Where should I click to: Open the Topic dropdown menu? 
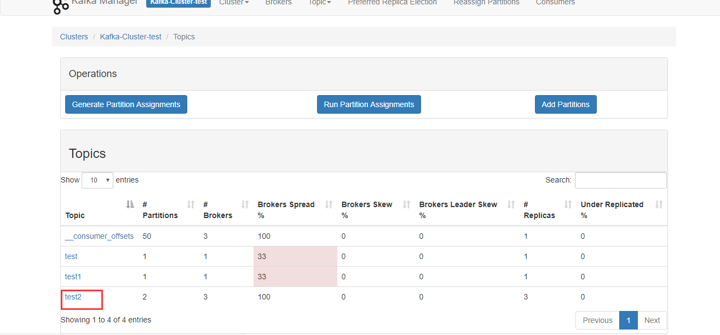click(320, 3)
